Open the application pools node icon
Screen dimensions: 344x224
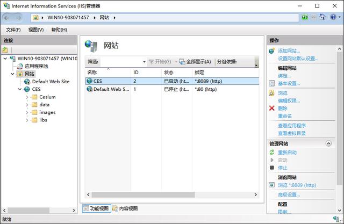point(20,66)
